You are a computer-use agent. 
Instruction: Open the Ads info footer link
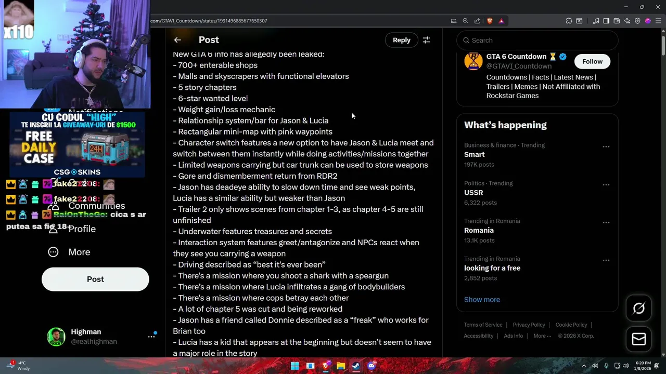click(x=513, y=336)
